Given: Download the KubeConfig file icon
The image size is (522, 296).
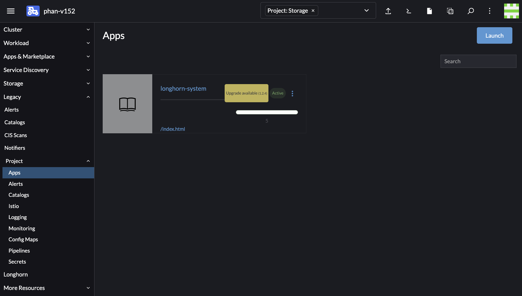Looking at the screenshot, I should (429, 11).
